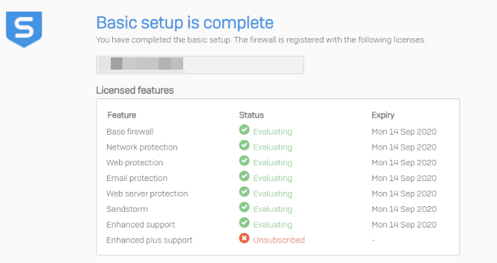Click the Evaluating status of Email protection
The width and height of the screenshot is (497, 263).
273,178
